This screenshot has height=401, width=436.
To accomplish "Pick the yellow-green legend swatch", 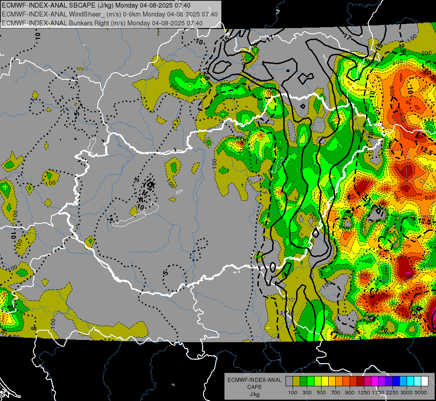I will [318, 381].
